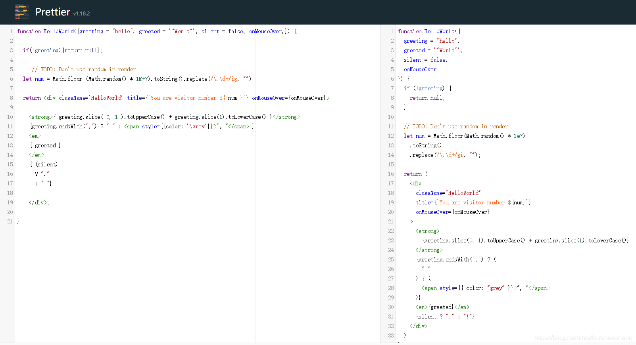Click output line 18 className="HelloWorld"
This screenshot has height=345, width=636.
tap(448, 193)
